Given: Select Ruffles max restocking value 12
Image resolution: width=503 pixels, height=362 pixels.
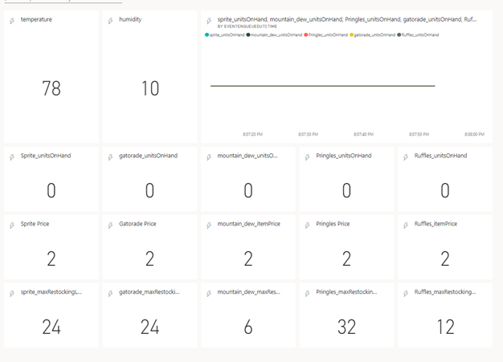Looking at the screenshot, I should pos(446,327).
